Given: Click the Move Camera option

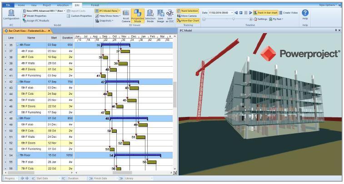Looking at the screenshot, I should coord(187,16).
